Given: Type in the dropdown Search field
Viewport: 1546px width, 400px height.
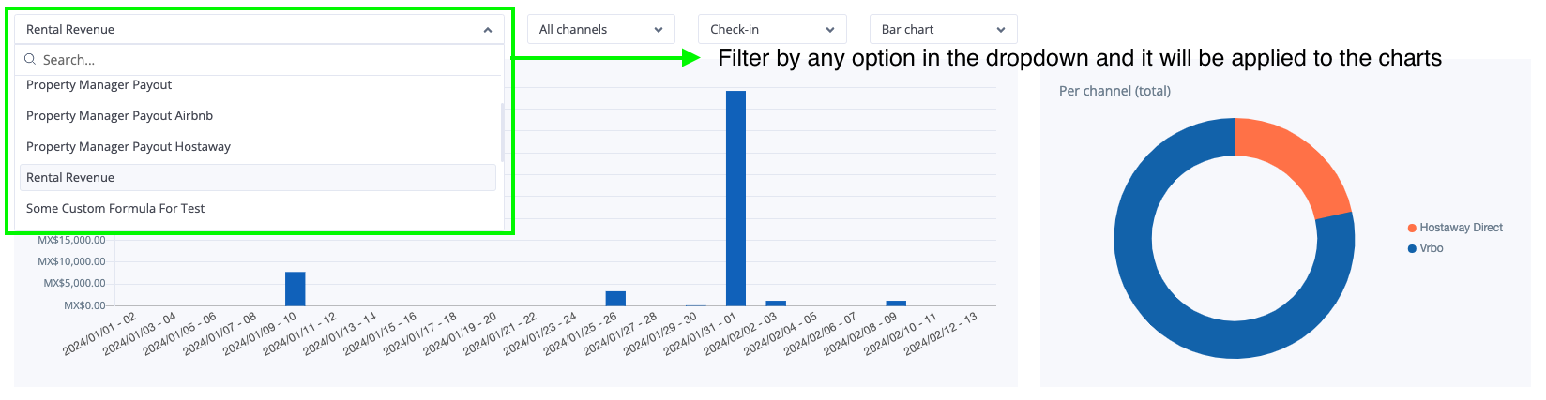Looking at the screenshot, I should click(x=263, y=60).
